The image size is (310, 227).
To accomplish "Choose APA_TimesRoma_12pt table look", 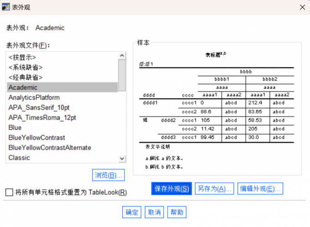I will [x=62, y=117].
